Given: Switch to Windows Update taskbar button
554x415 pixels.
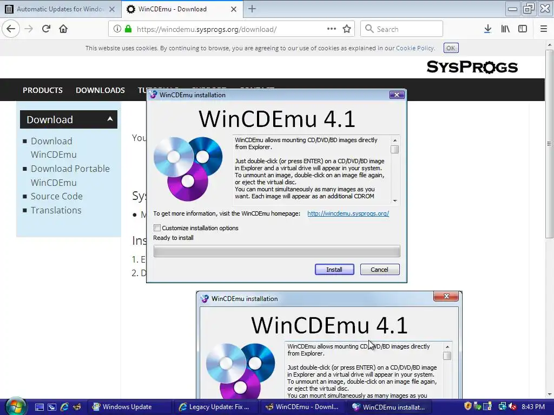Looking at the screenshot, I should [x=129, y=407].
